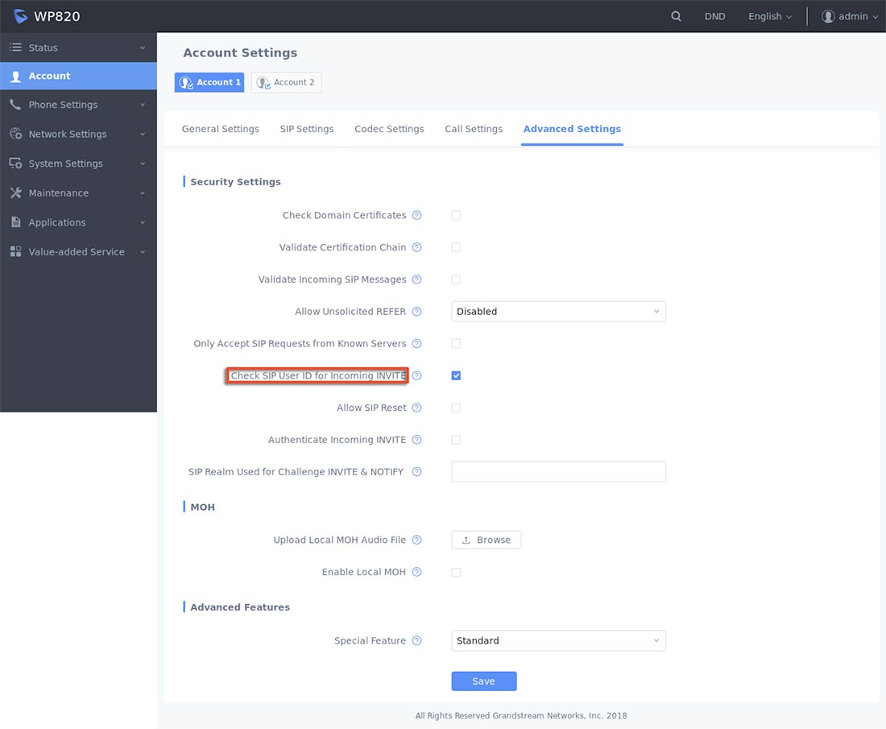Image resolution: width=886 pixels, height=729 pixels.
Task: Switch to General Settings tab
Action: pos(221,129)
